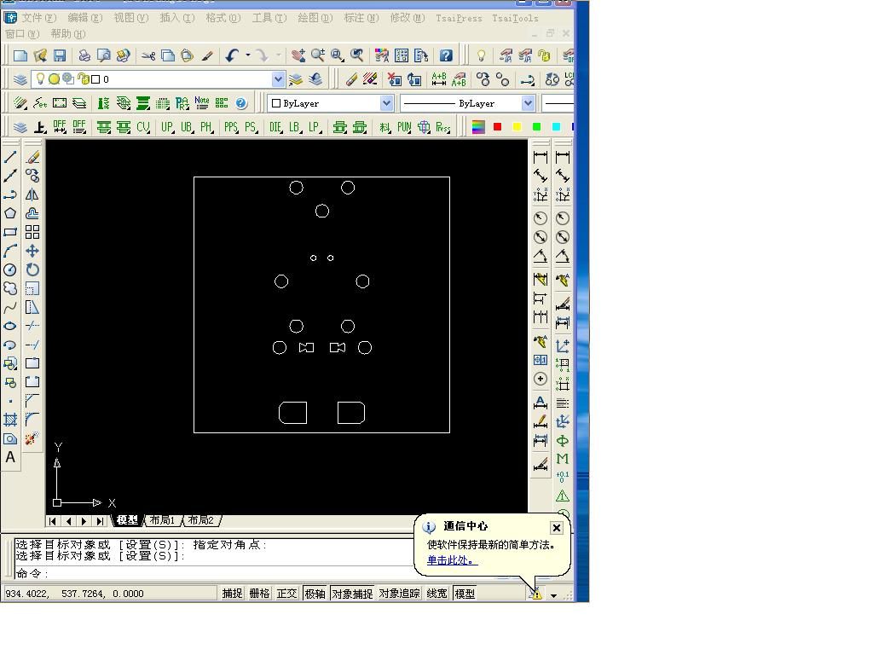Select the Spline tool

tap(10, 307)
